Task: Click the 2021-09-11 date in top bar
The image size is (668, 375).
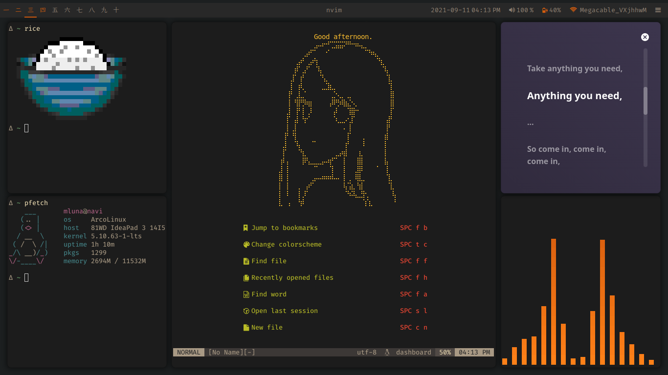Action: tap(450, 10)
